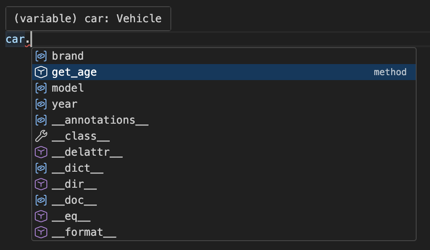Image resolution: width=430 pixels, height=250 pixels.
Task: Click the car: Vehicle hover tooltip
Action: click(x=88, y=19)
